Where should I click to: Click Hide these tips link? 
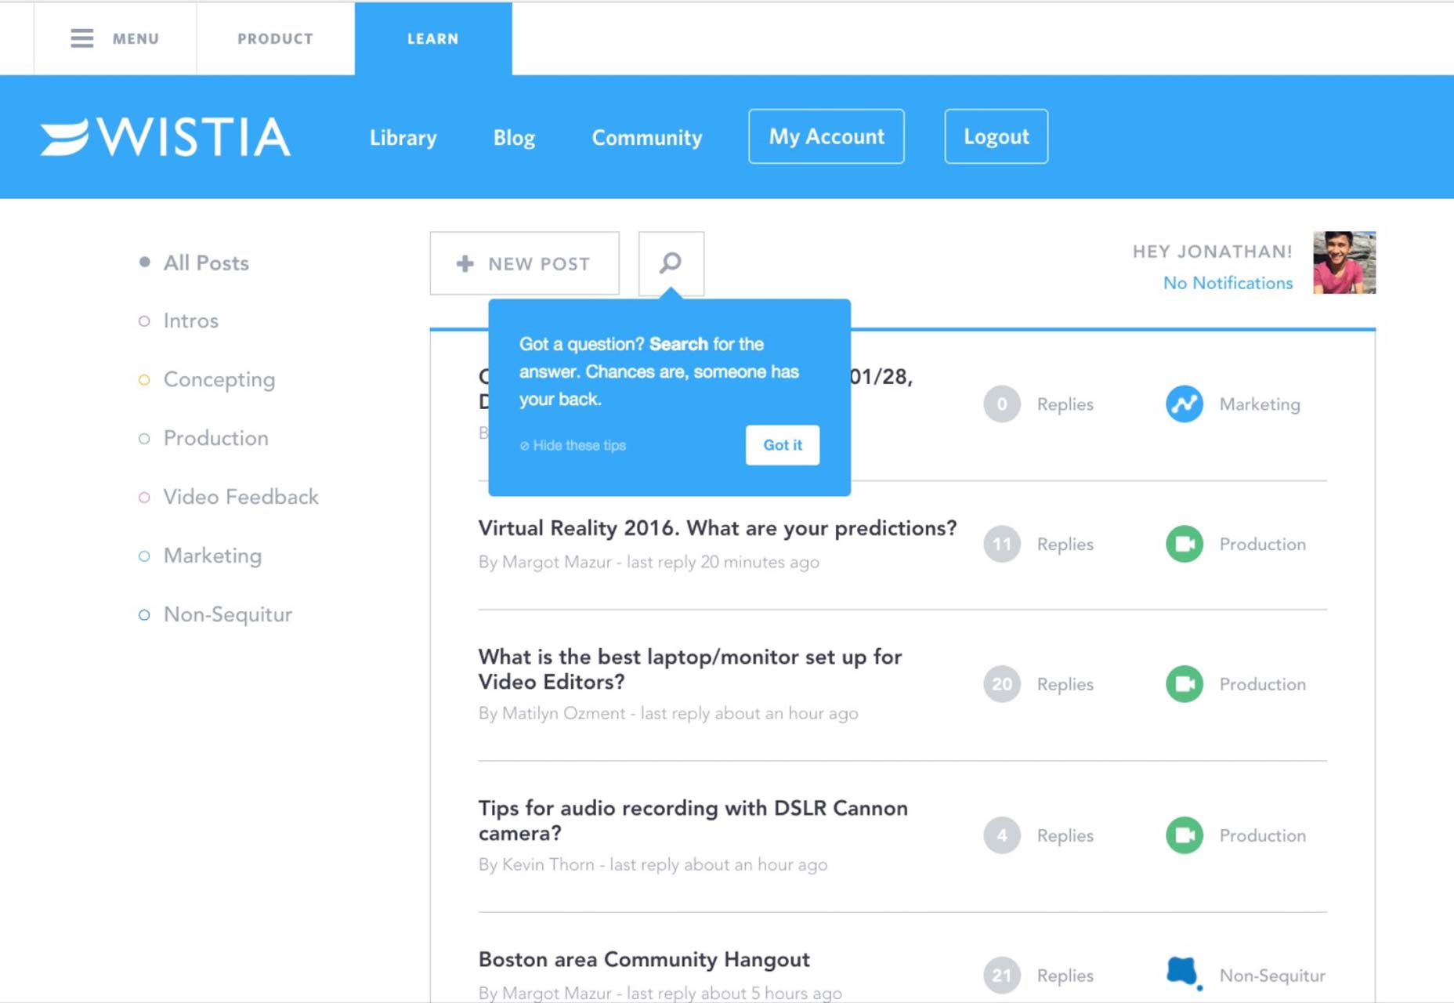point(573,445)
